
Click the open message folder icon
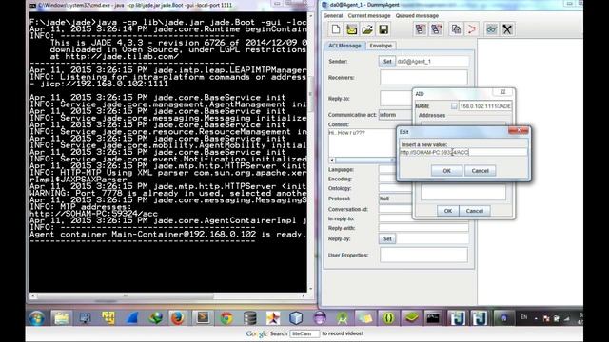pyautogui.click(x=367, y=29)
